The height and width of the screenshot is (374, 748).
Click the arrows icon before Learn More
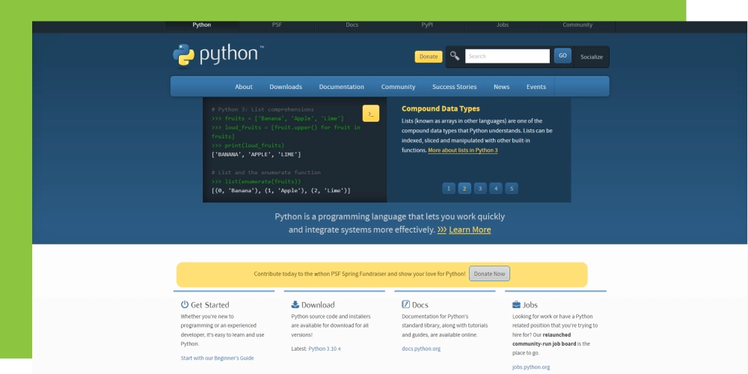(x=442, y=230)
